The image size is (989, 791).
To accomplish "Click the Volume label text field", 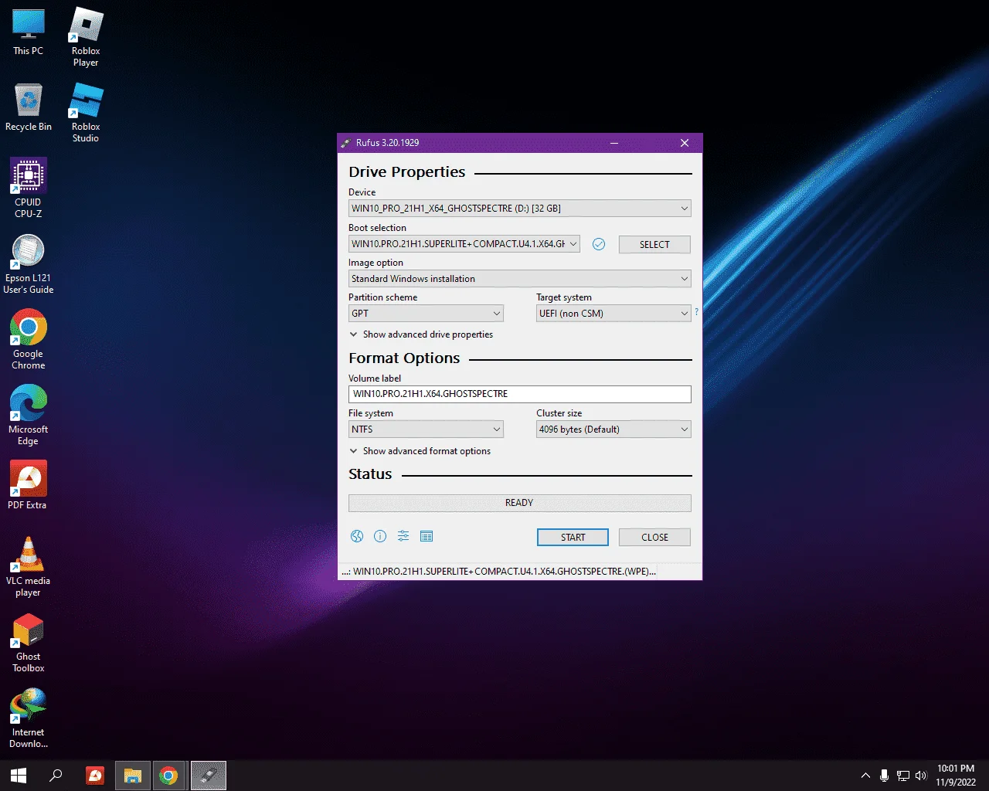I will click(x=520, y=394).
